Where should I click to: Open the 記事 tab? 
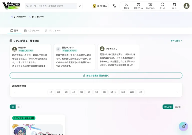(x=14, y=31)
